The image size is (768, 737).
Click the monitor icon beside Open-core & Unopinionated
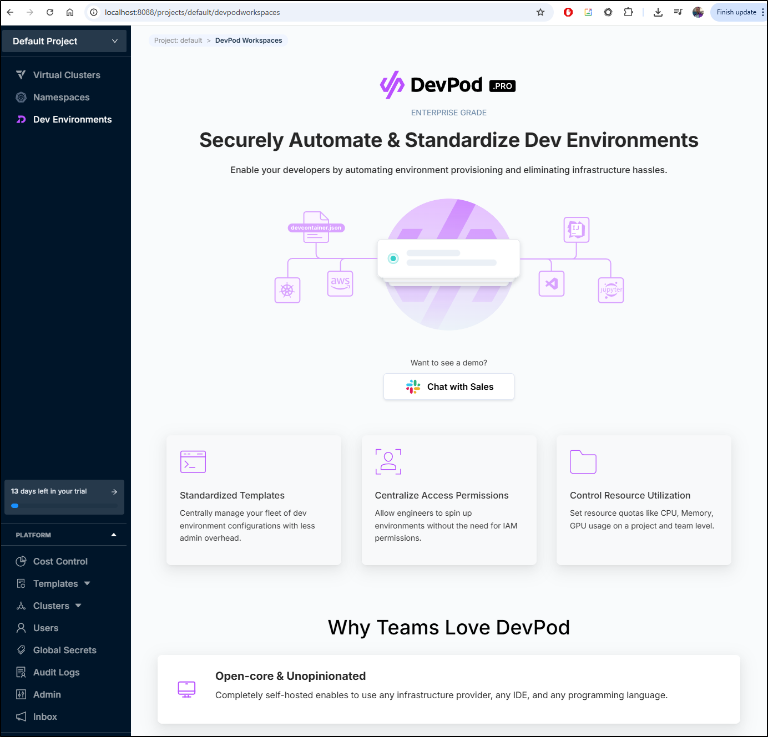(x=186, y=689)
